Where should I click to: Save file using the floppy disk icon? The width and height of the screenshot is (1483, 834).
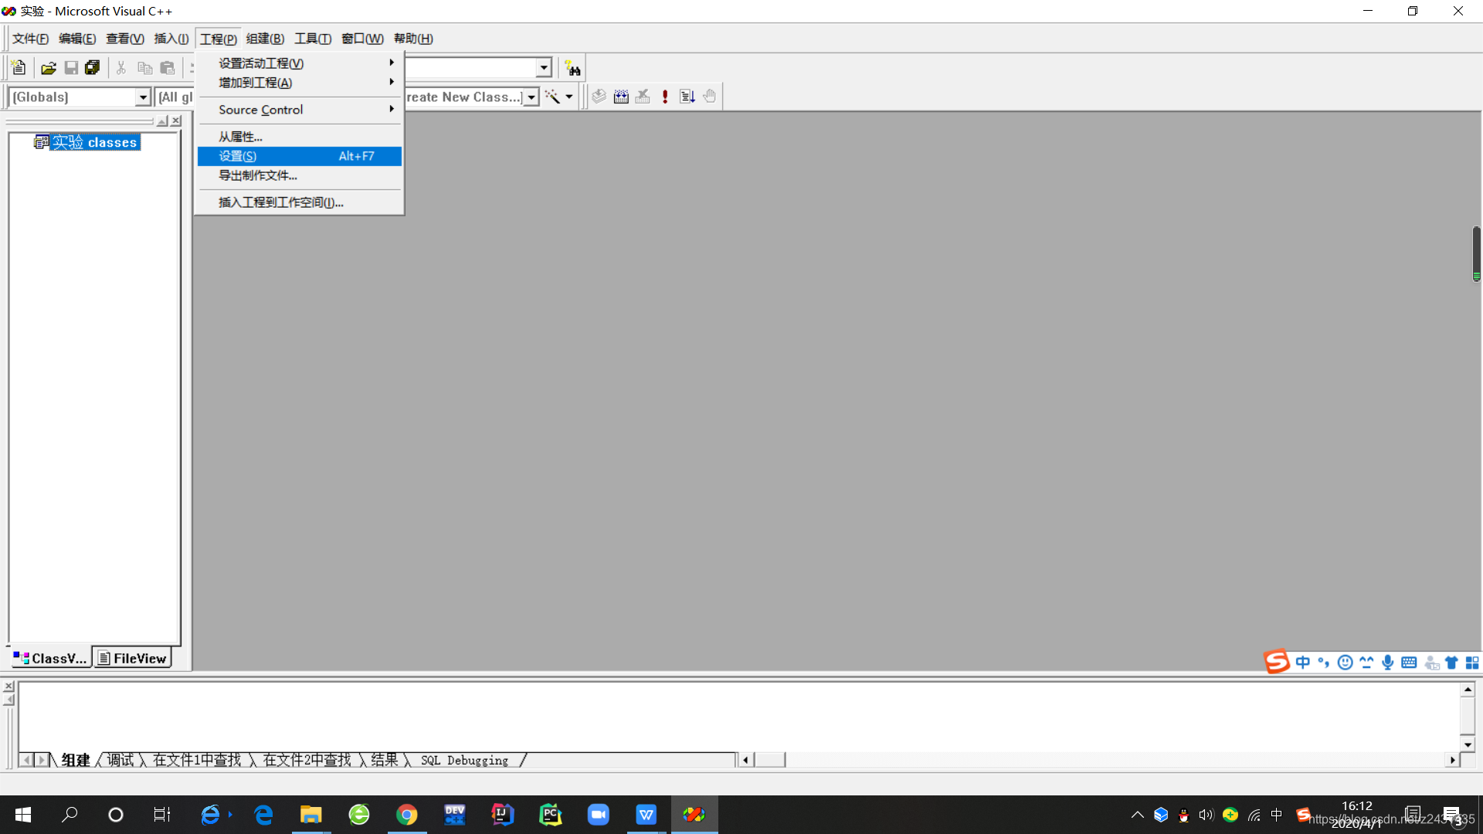pos(71,68)
